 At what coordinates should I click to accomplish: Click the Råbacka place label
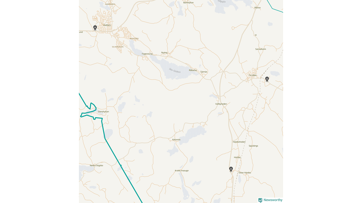193,70
